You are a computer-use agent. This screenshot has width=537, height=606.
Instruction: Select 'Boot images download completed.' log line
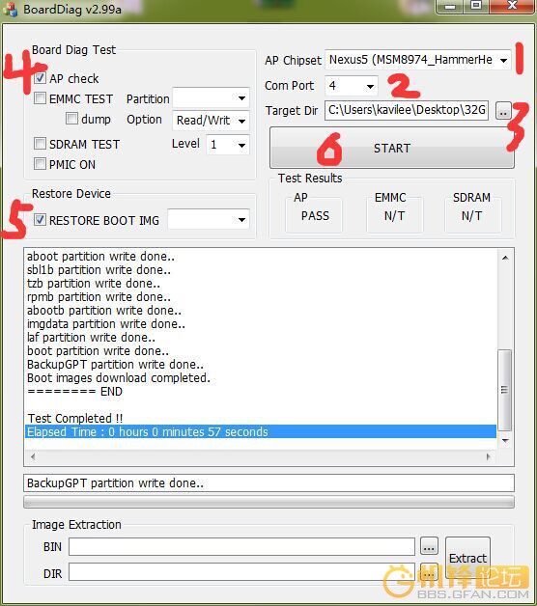click(x=119, y=377)
